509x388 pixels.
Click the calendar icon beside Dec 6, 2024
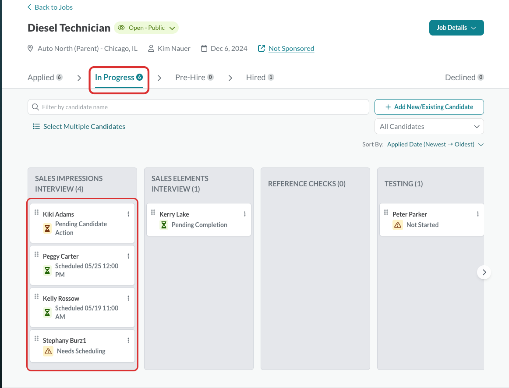204,48
